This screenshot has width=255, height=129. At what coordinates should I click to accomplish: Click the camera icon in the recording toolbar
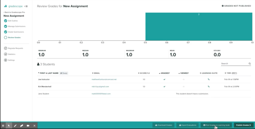[x=28, y=125]
